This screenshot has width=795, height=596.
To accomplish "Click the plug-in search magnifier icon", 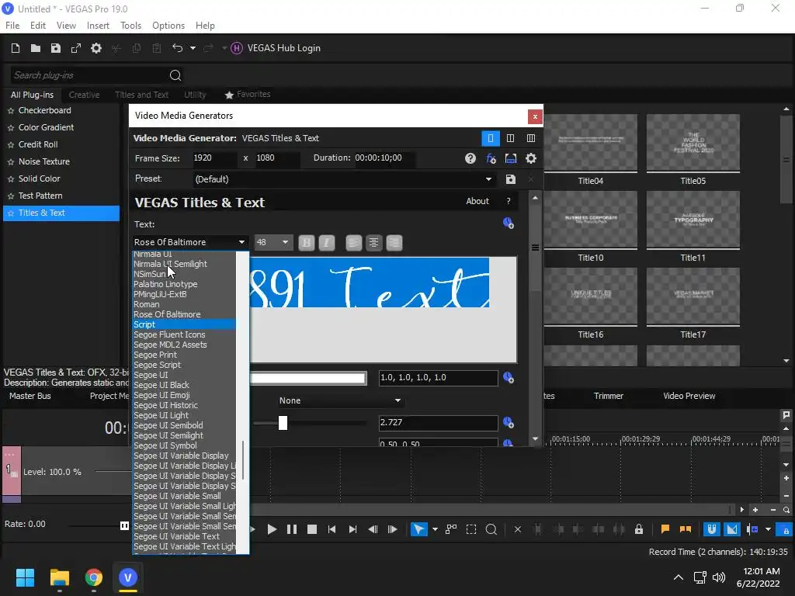I will [x=175, y=75].
